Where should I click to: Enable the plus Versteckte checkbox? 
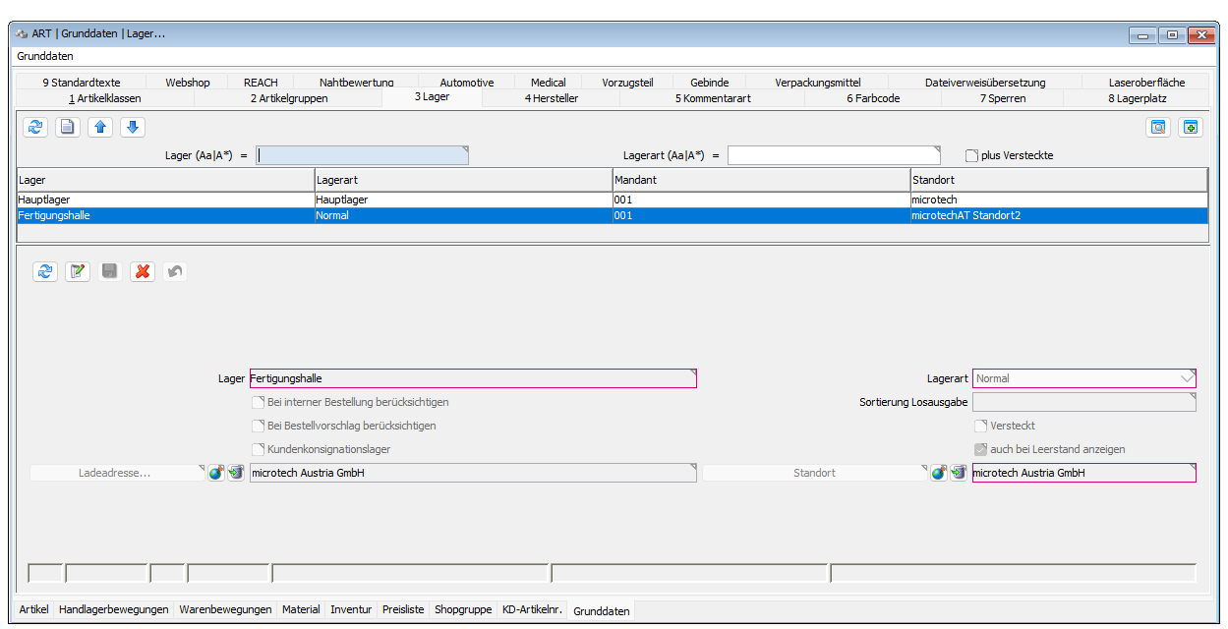(972, 156)
